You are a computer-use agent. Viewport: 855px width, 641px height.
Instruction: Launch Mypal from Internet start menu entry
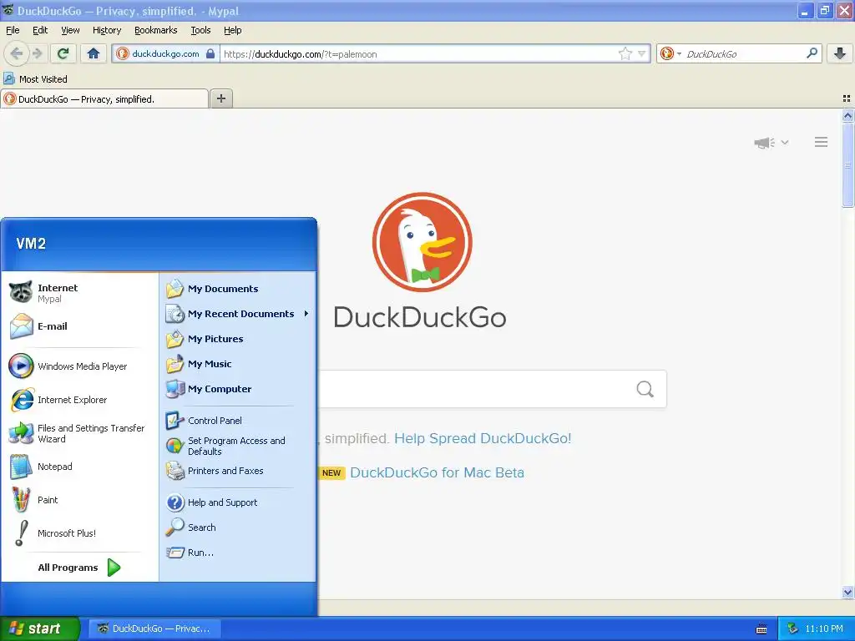[x=79, y=293]
